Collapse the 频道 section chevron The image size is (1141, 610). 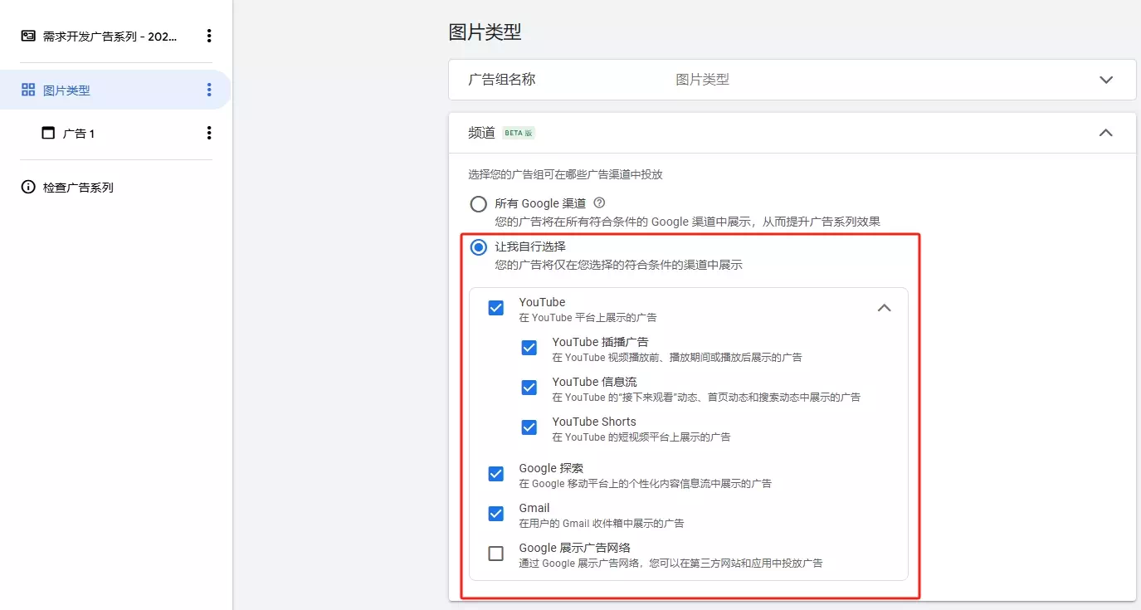1105,133
